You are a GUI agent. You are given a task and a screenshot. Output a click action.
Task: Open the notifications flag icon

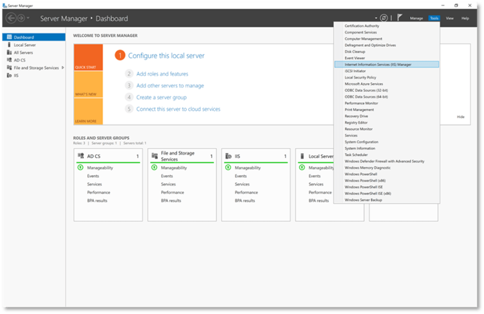tap(400, 18)
